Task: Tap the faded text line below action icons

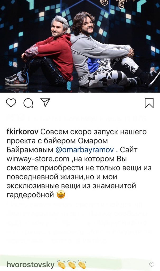Action: tap(77, 118)
